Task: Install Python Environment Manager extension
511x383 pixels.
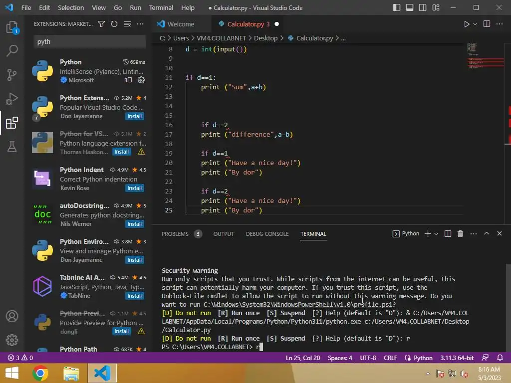Action: 134,259
